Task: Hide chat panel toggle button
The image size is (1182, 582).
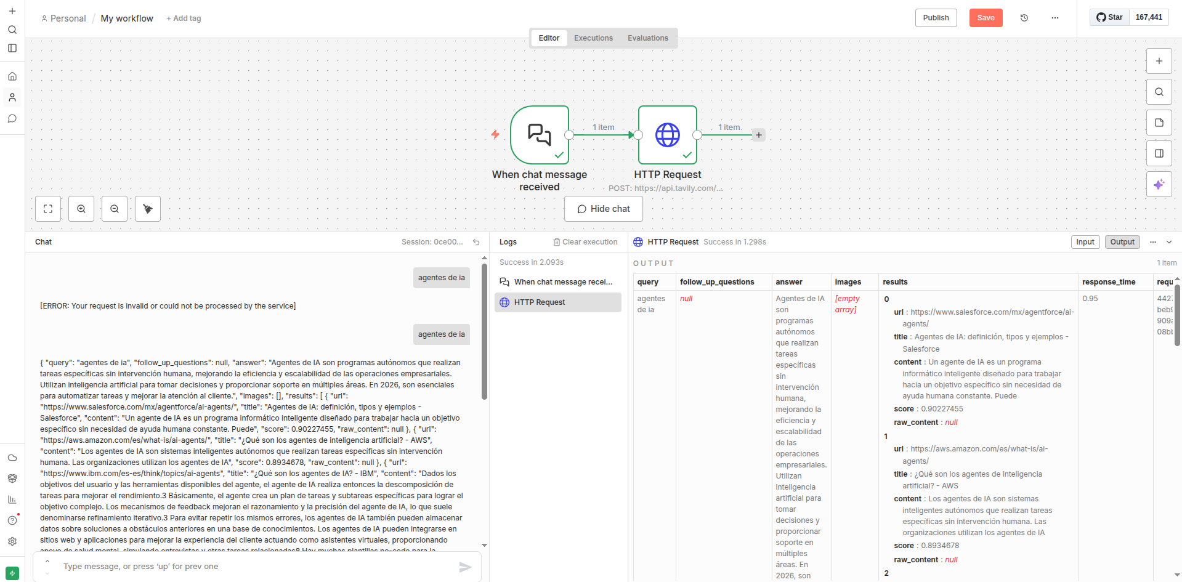Action: coord(603,209)
